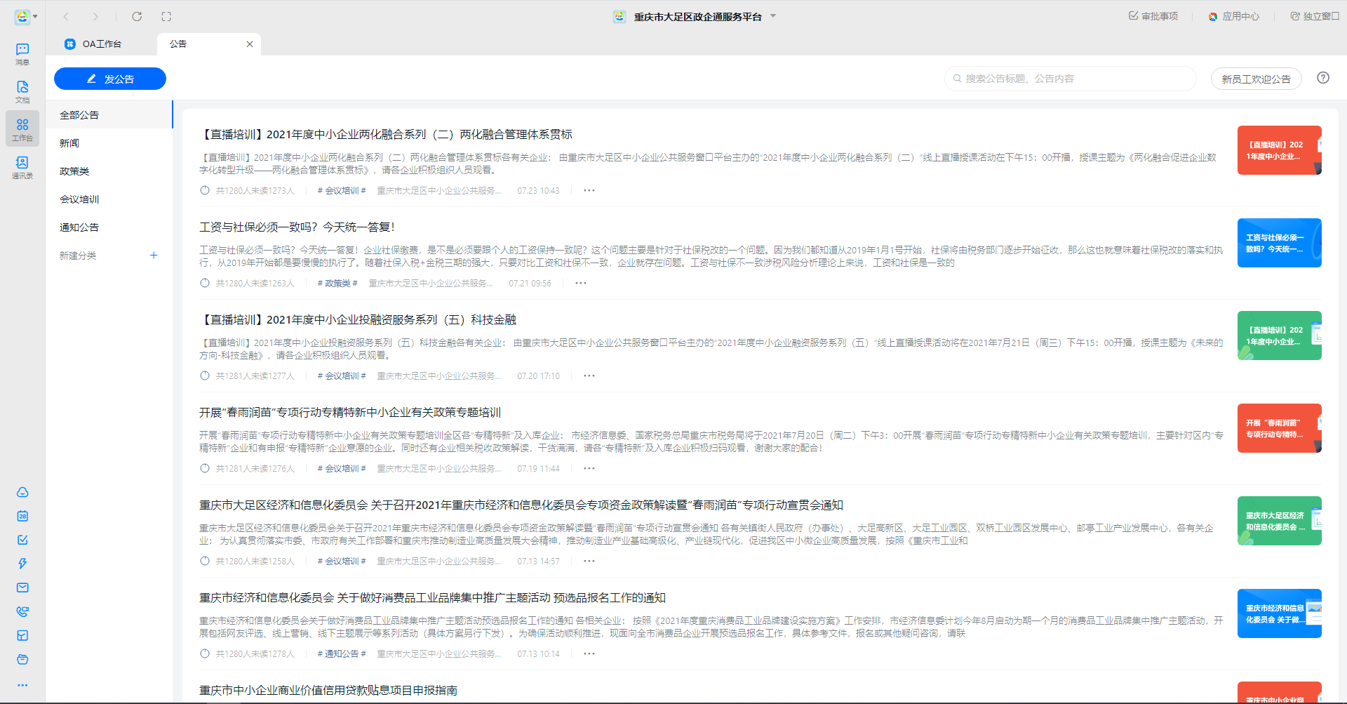
Task: Click 07.23 10:43 timestamp text
Action: 538,190
